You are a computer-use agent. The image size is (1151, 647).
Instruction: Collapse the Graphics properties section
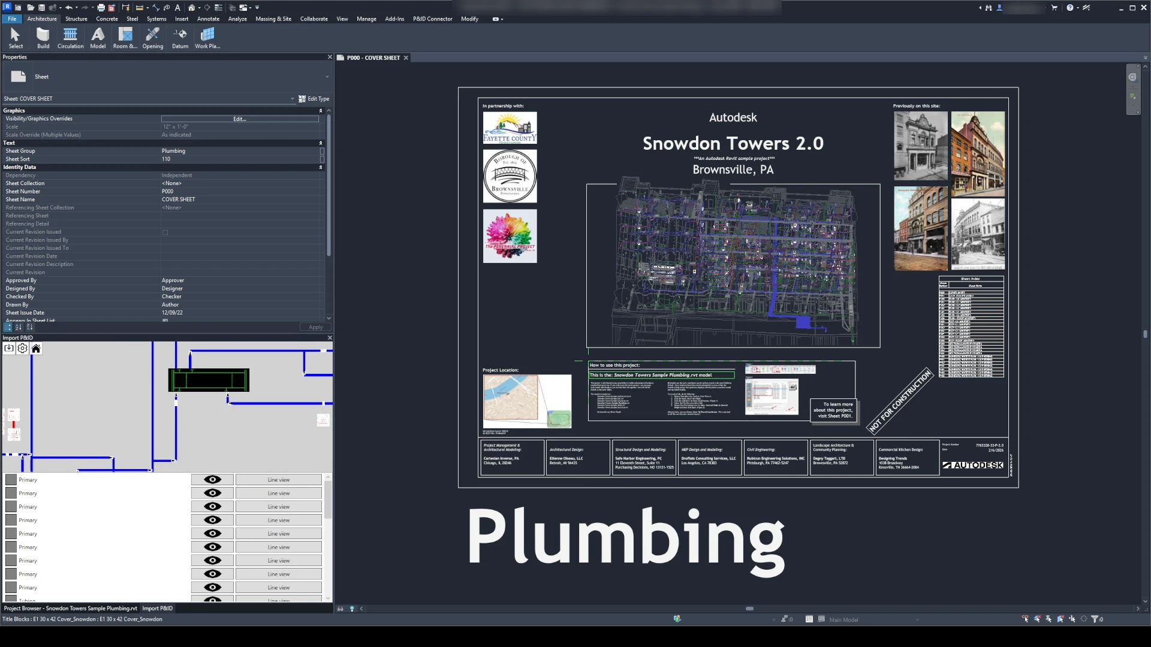(x=321, y=110)
